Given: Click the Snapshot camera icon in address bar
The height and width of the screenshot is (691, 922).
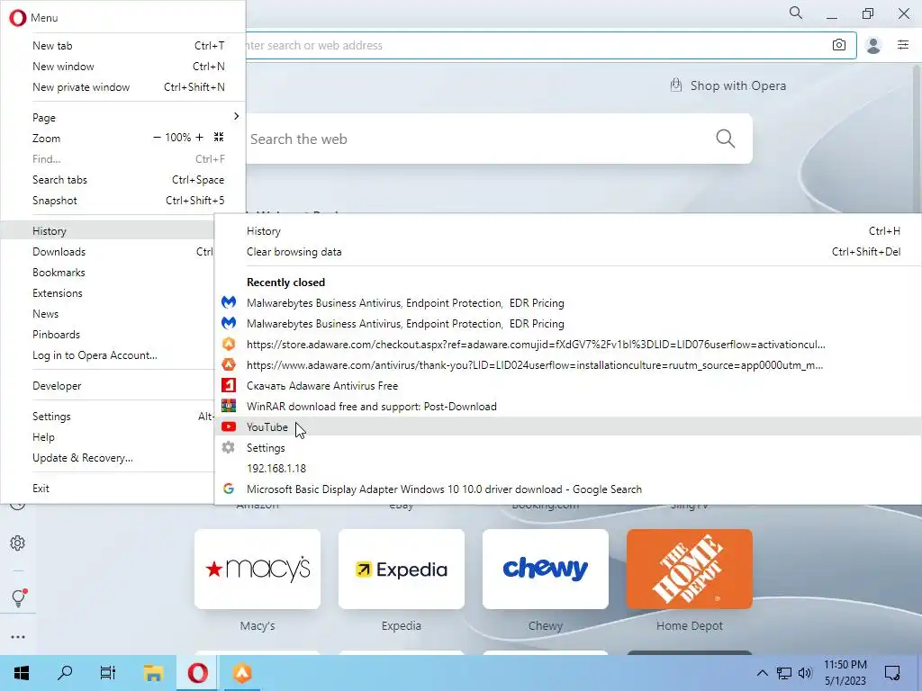Looking at the screenshot, I should coord(839,45).
